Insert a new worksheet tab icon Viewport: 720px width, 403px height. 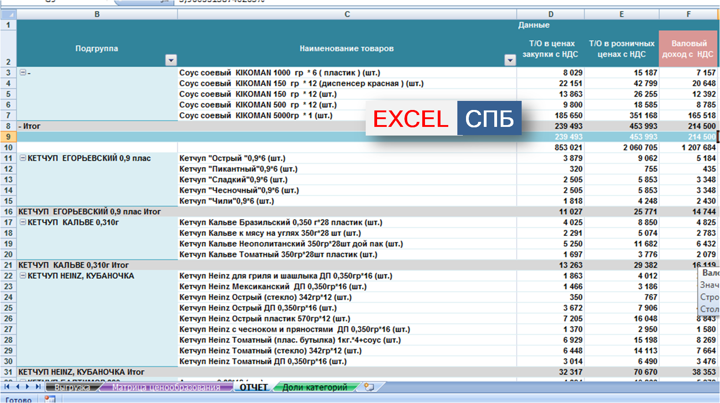[369, 387]
